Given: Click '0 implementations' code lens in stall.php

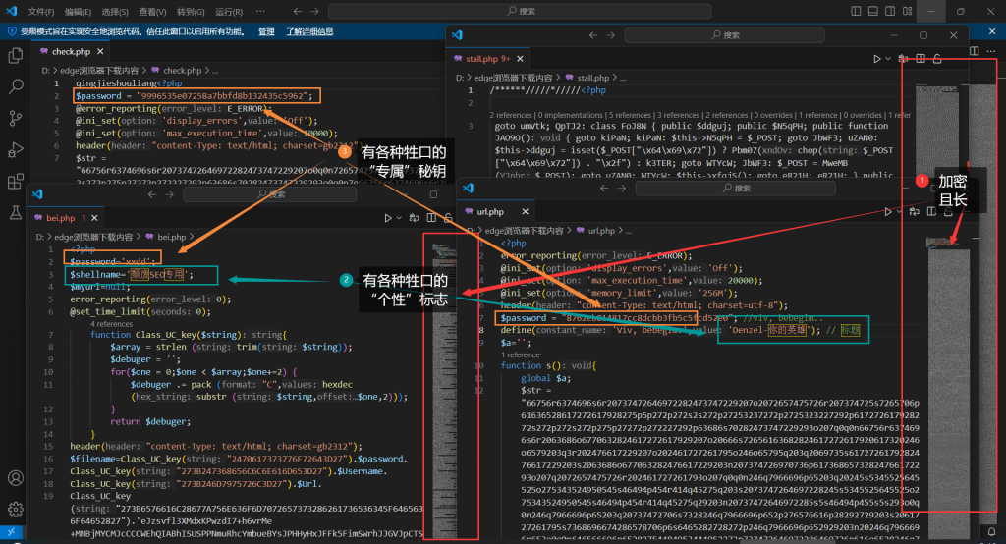Looking at the screenshot, I should (570, 115).
